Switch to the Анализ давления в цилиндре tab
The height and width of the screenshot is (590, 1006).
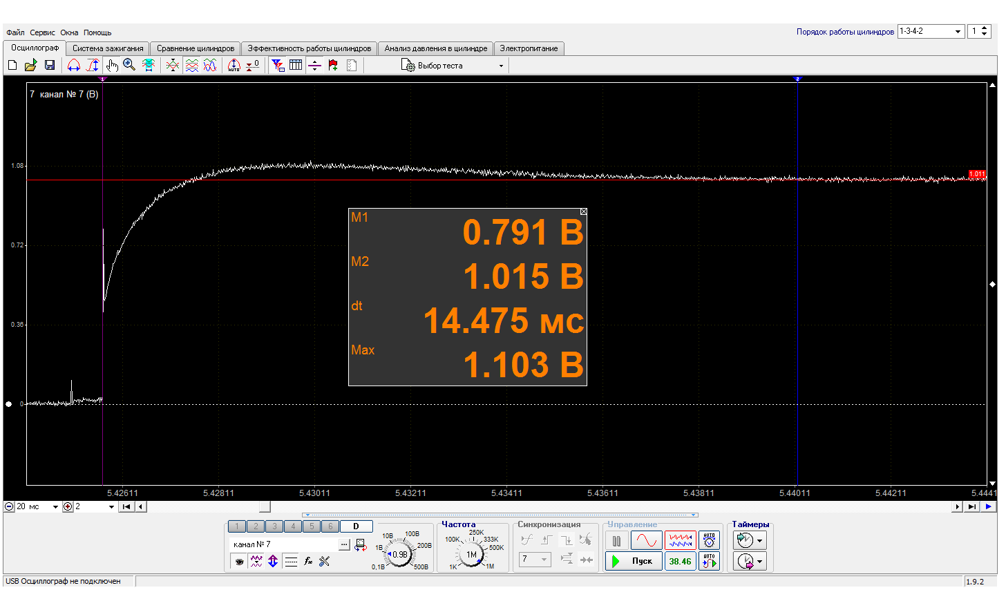[436, 48]
